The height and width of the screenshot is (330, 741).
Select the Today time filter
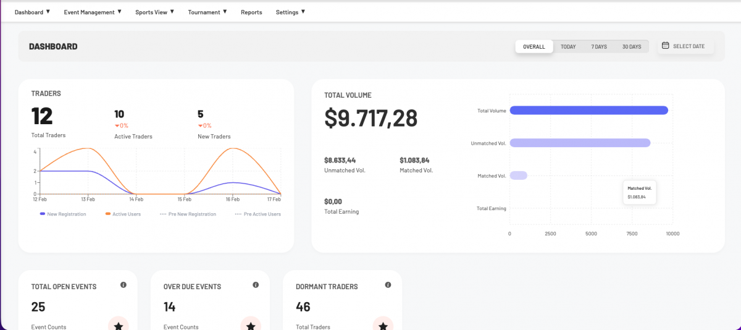[568, 47]
